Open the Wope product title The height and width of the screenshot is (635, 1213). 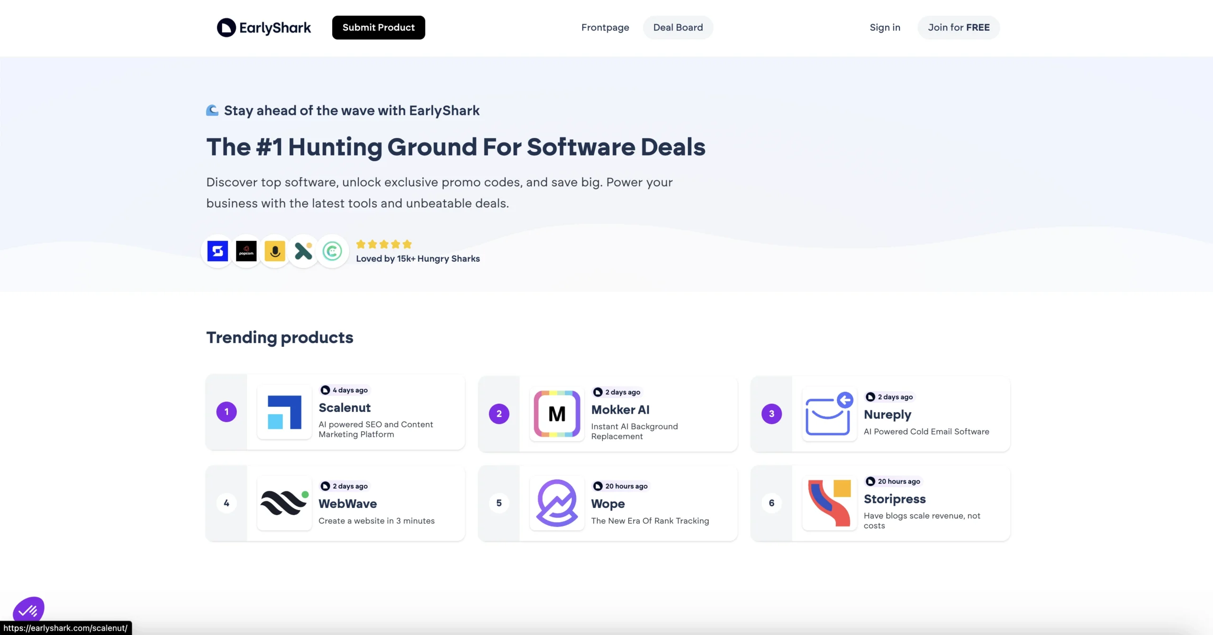tap(608, 504)
